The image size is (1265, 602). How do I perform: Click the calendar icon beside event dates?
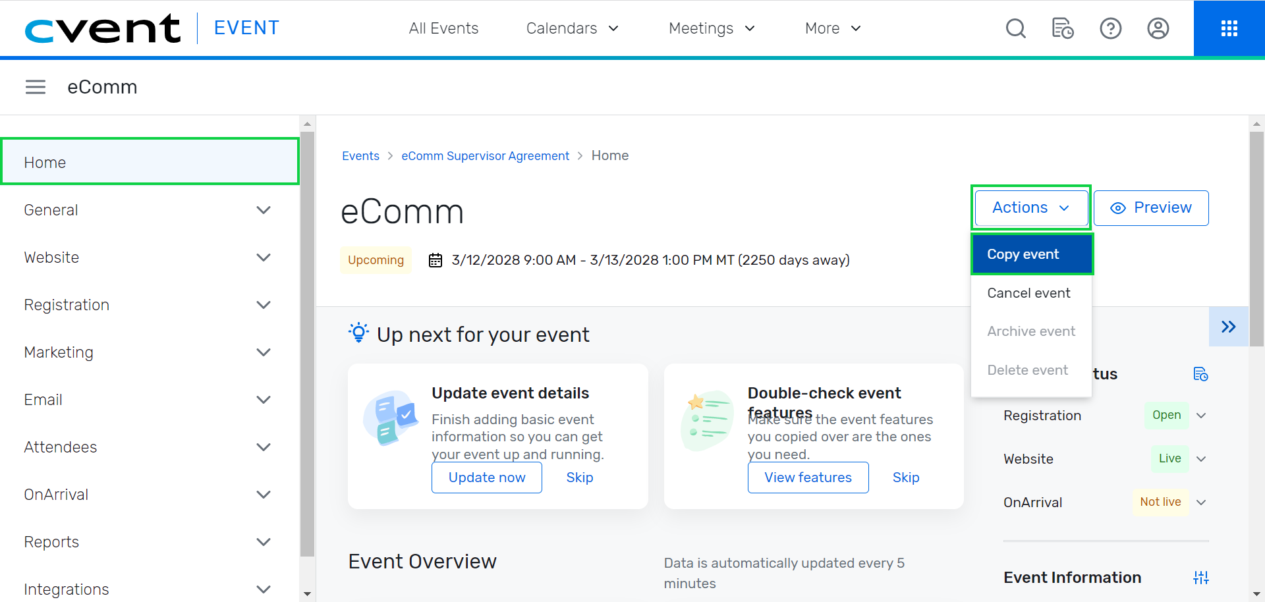point(435,260)
